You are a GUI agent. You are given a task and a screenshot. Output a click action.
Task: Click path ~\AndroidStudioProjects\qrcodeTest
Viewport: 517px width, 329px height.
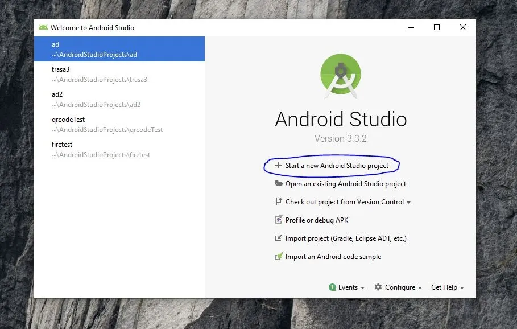[x=107, y=130]
